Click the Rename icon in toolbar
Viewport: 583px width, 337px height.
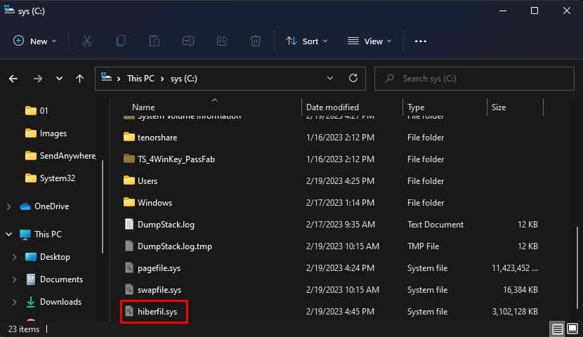coord(188,41)
